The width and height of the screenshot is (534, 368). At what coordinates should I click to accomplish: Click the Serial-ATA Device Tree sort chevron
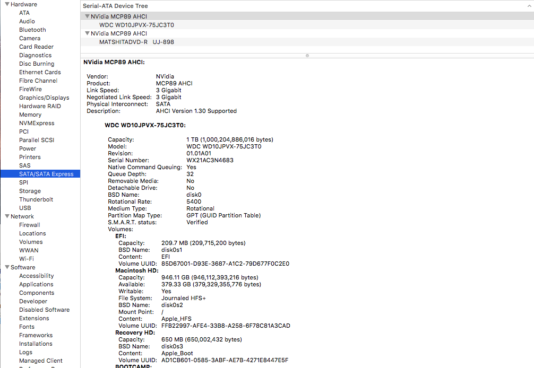click(530, 6)
